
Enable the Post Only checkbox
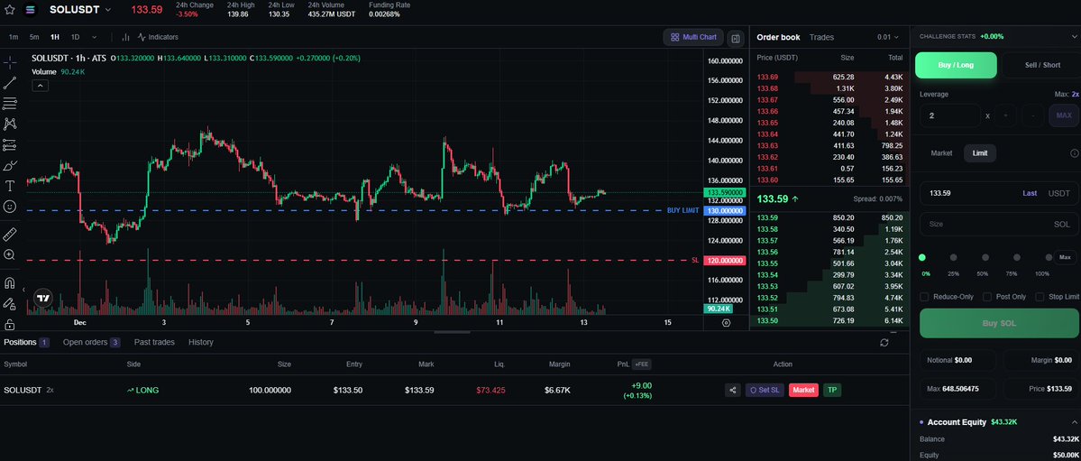click(x=987, y=297)
